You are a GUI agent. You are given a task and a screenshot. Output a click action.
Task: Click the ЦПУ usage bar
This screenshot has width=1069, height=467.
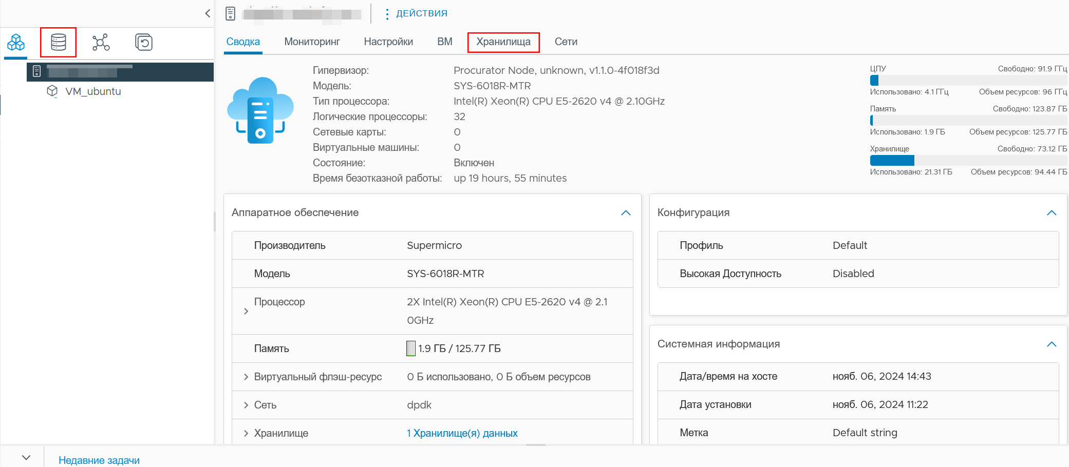[968, 80]
